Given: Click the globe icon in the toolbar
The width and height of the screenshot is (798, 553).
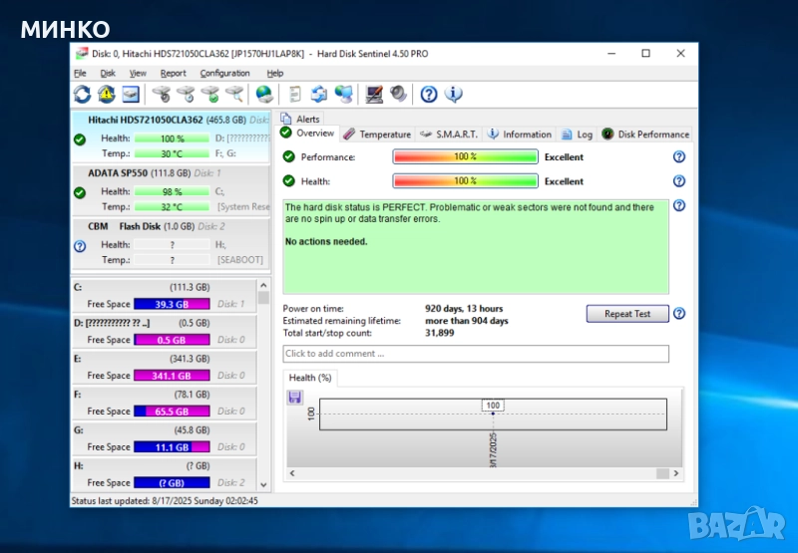Looking at the screenshot, I should pos(264,95).
